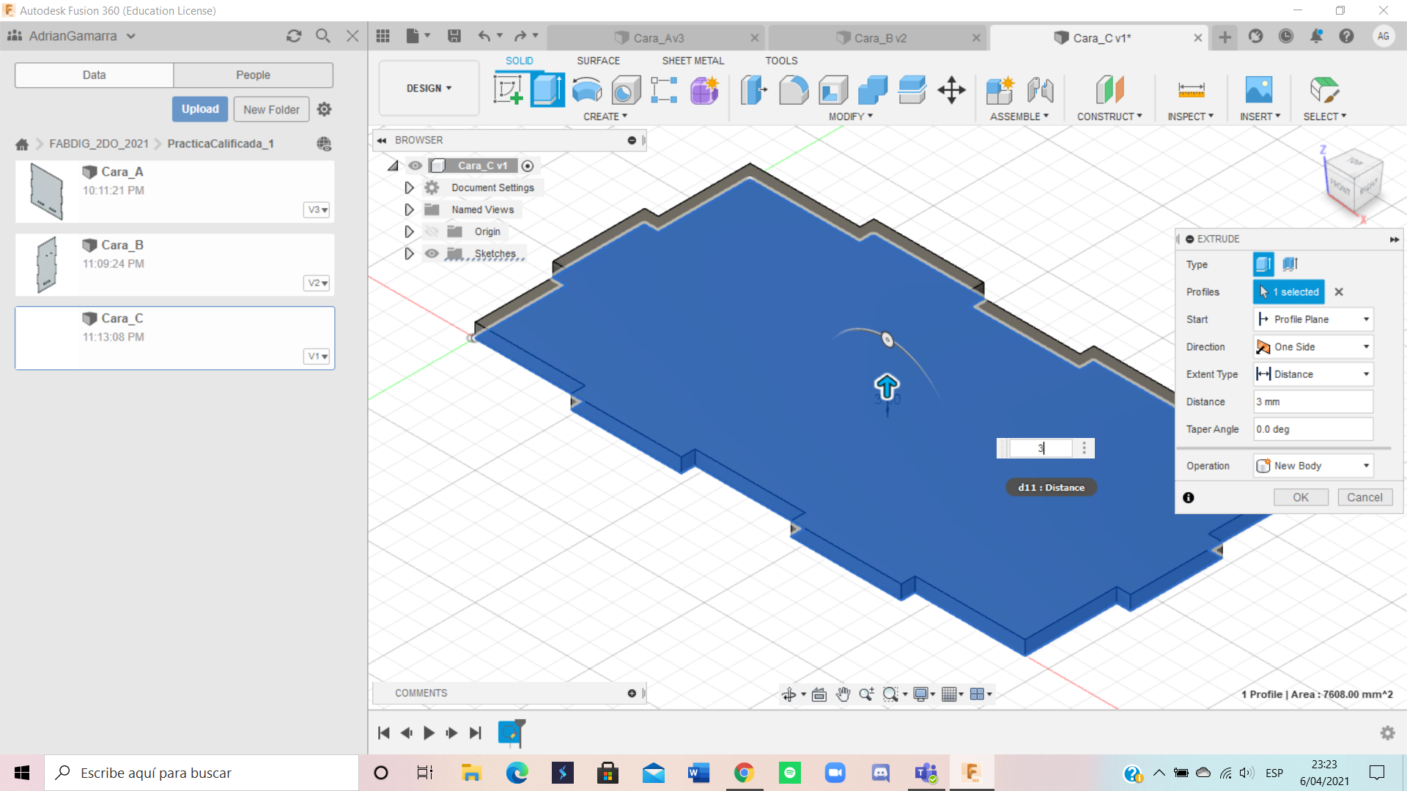Open the Pan tool in navigation bar
The height and width of the screenshot is (791, 1407).
[x=843, y=694]
